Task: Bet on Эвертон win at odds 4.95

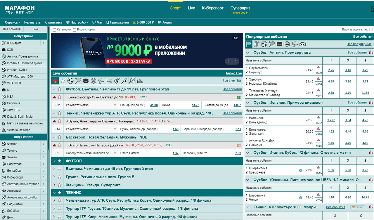Action: coord(331,82)
